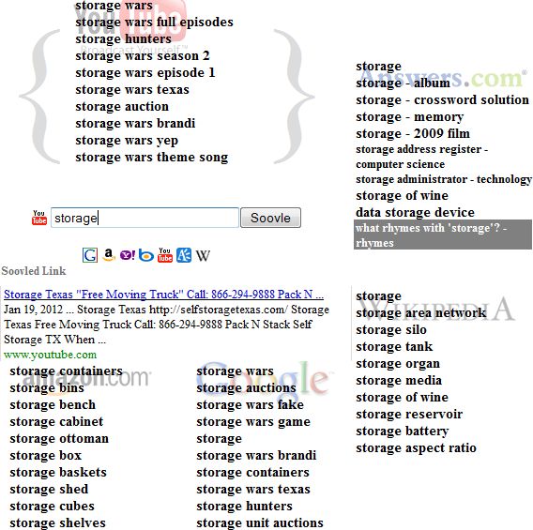533x530 pixels.
Task: Select the Amazon engine icon
Action: [x=109, y=255]
